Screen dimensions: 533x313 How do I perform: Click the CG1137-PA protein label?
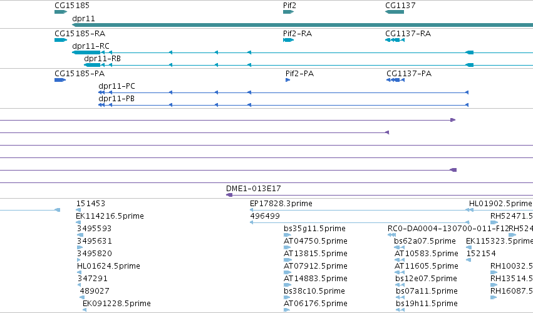[x=409, y=74]
